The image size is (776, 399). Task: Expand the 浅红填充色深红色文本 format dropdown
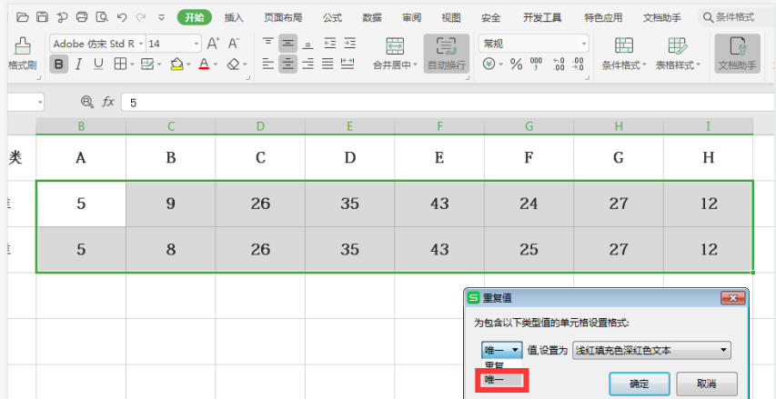click(723, 350)
